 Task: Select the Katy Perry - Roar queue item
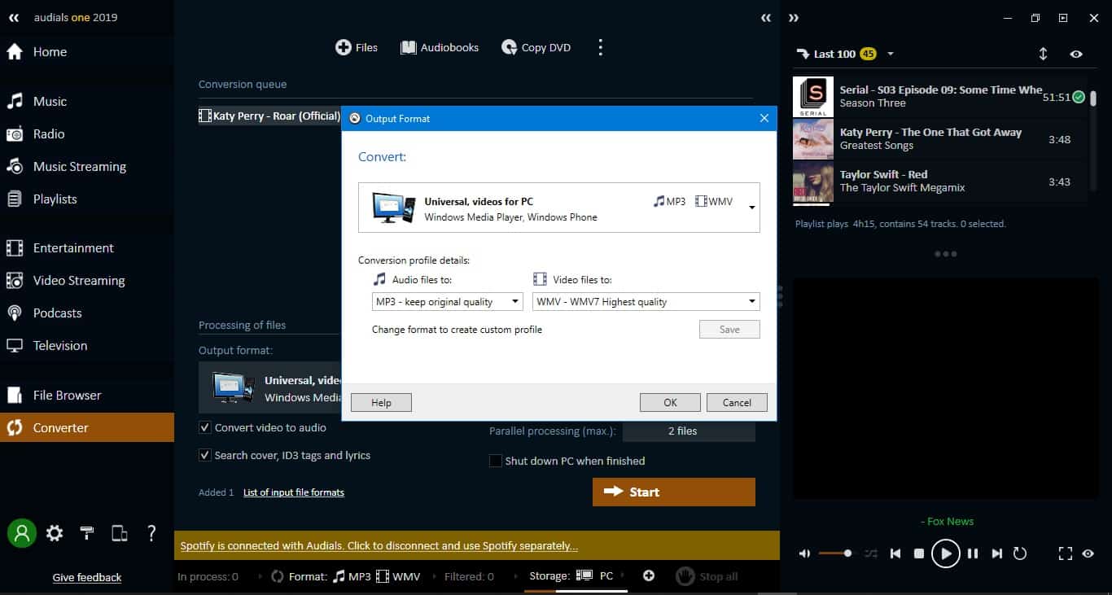pyautogui.click(x=269, y=116)
